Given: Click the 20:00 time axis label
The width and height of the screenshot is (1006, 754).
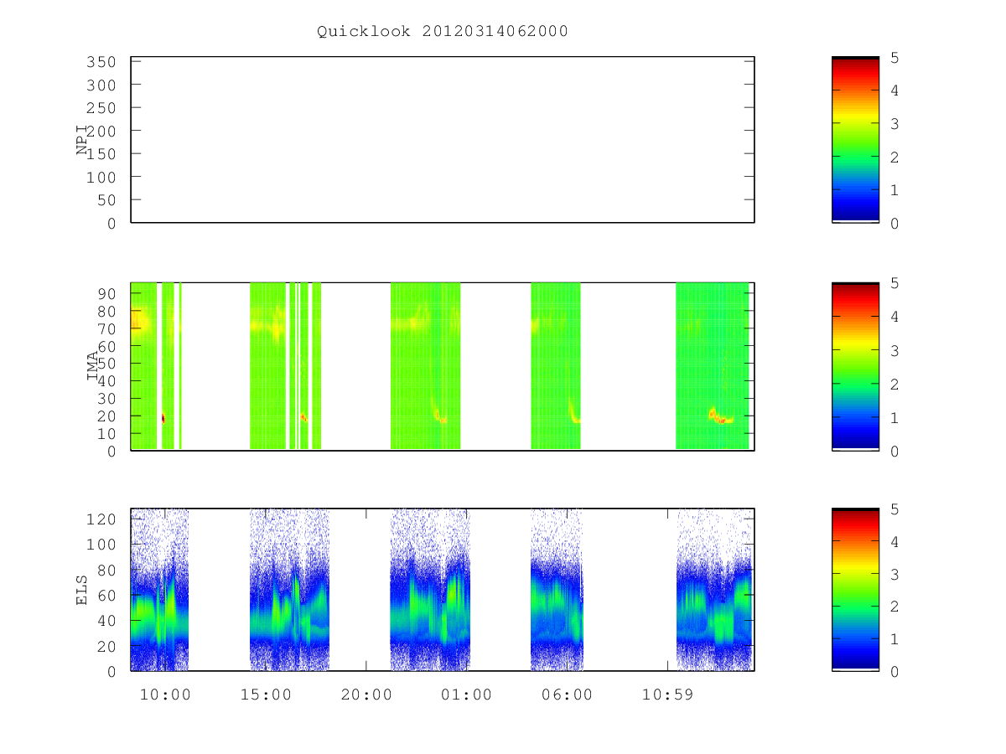Looking at the screenshot, I should click(x=366, y=695).
